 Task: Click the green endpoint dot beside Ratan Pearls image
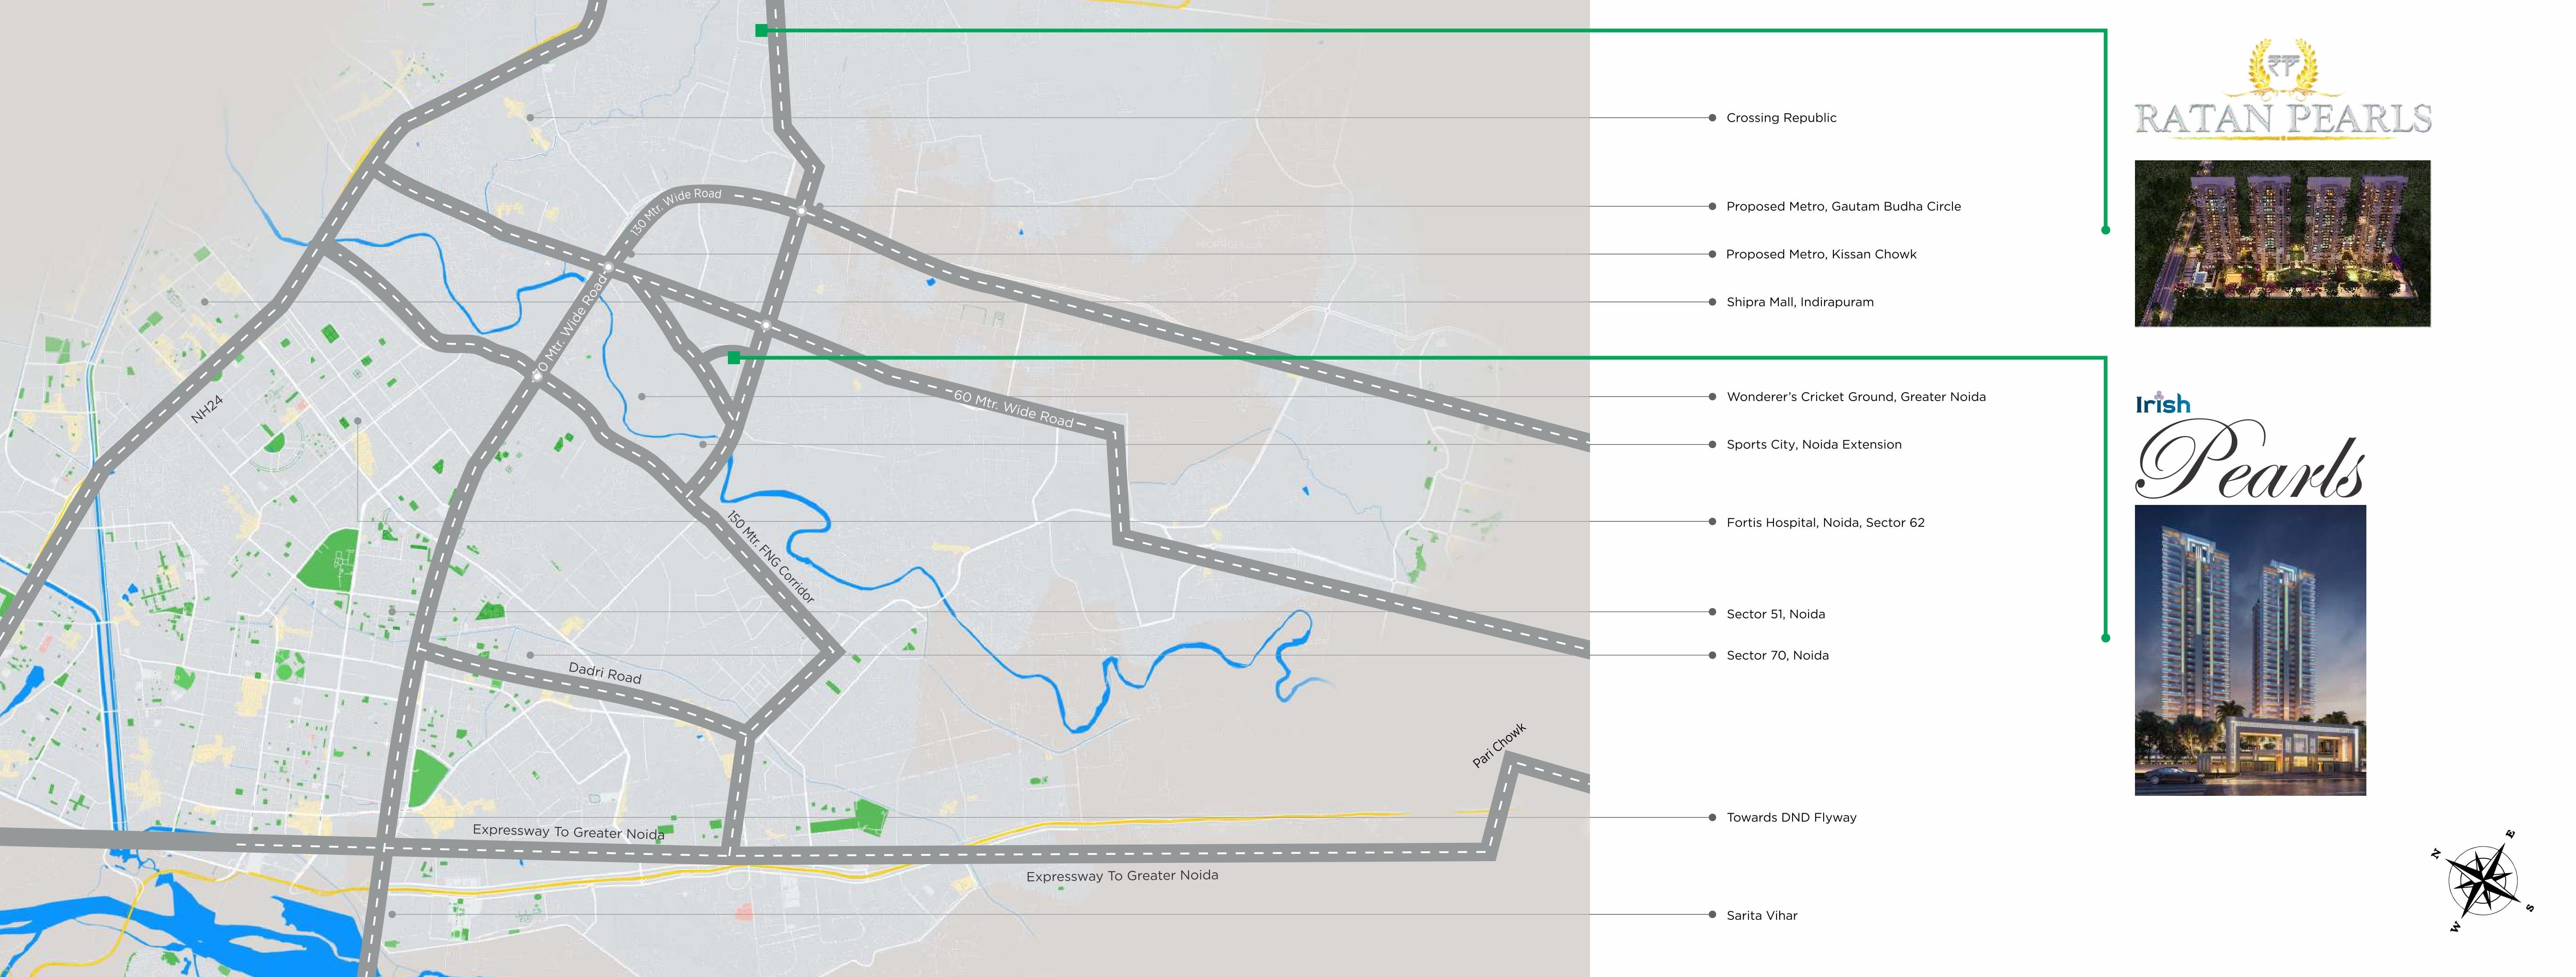[x=2106, y=230]
